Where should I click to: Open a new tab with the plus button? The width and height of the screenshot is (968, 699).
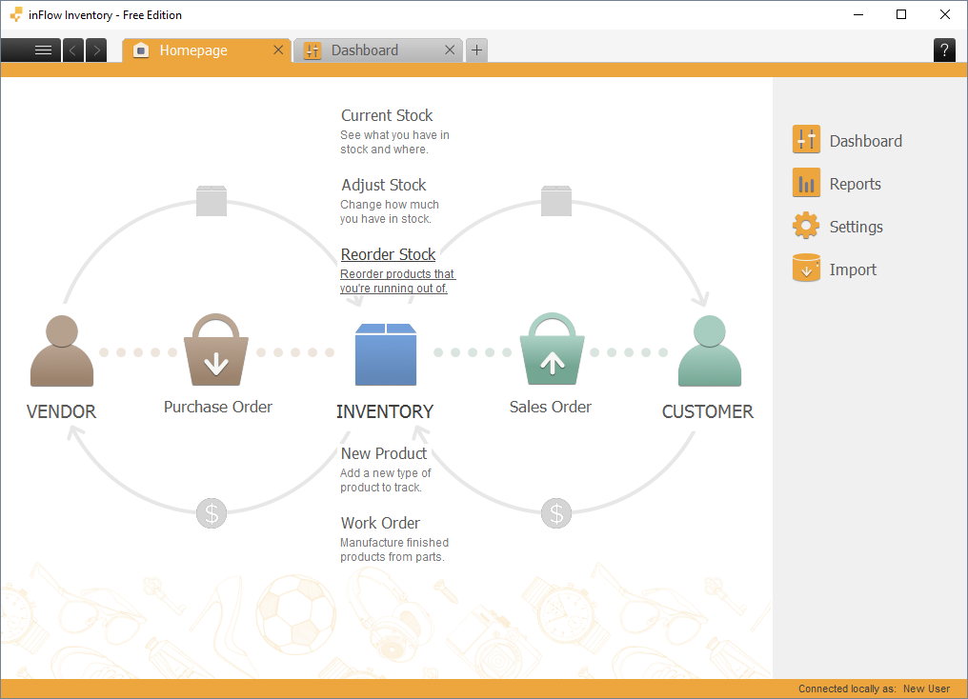click(476, 50)
